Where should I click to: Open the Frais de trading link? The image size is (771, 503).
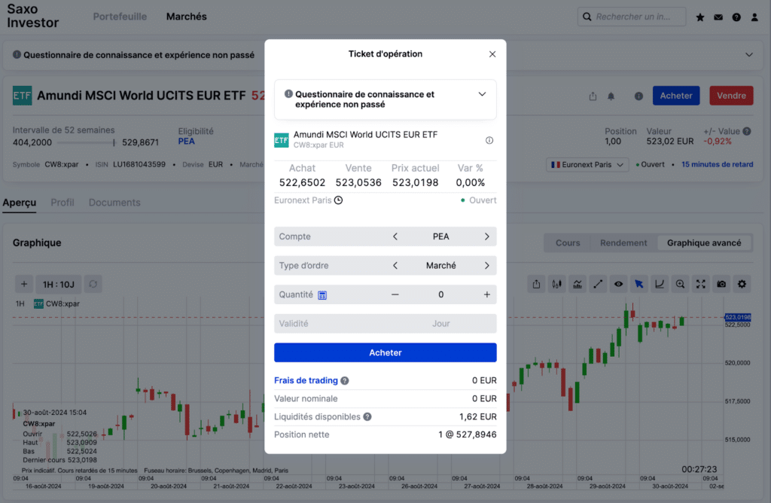(306, 380)
